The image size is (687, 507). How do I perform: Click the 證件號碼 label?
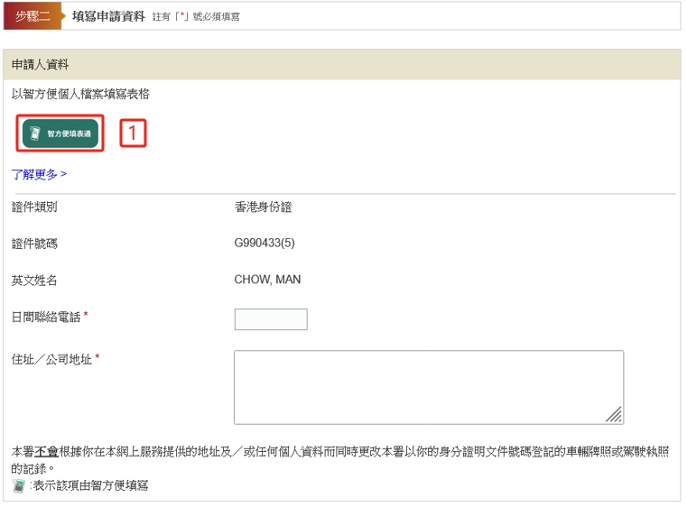pos(34,244)
